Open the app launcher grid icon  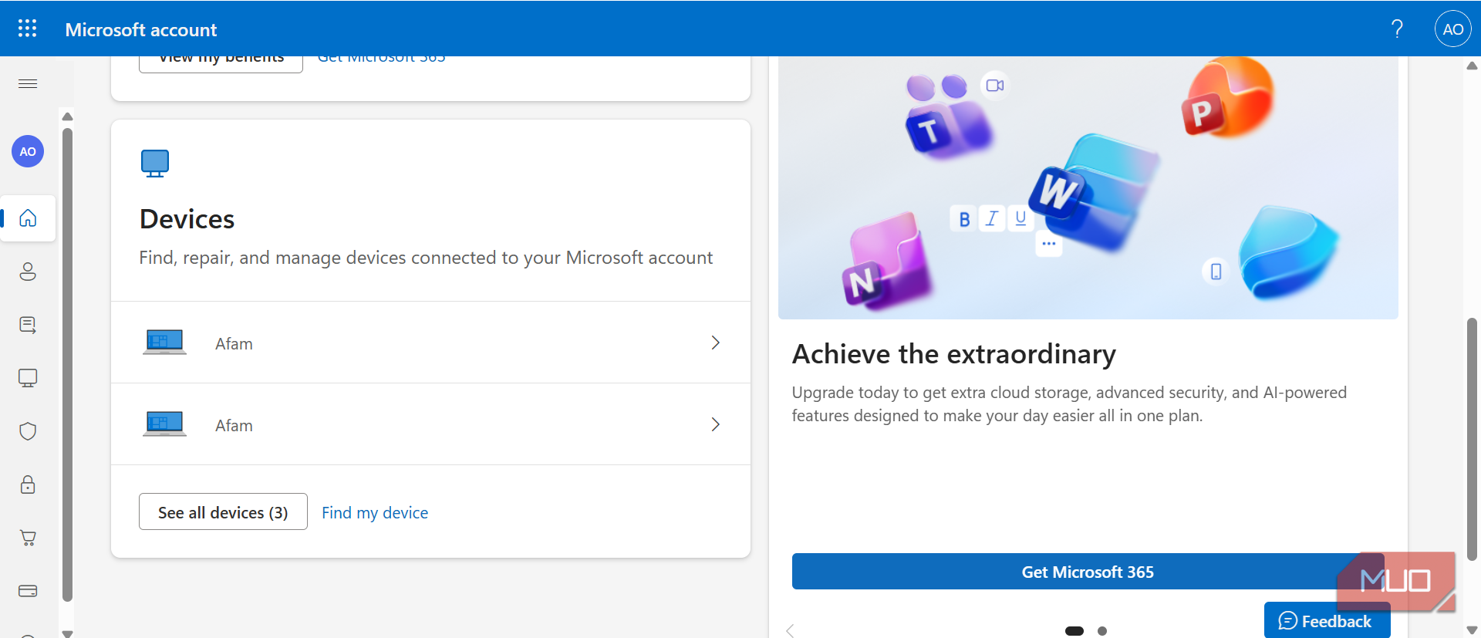(27, 29)
